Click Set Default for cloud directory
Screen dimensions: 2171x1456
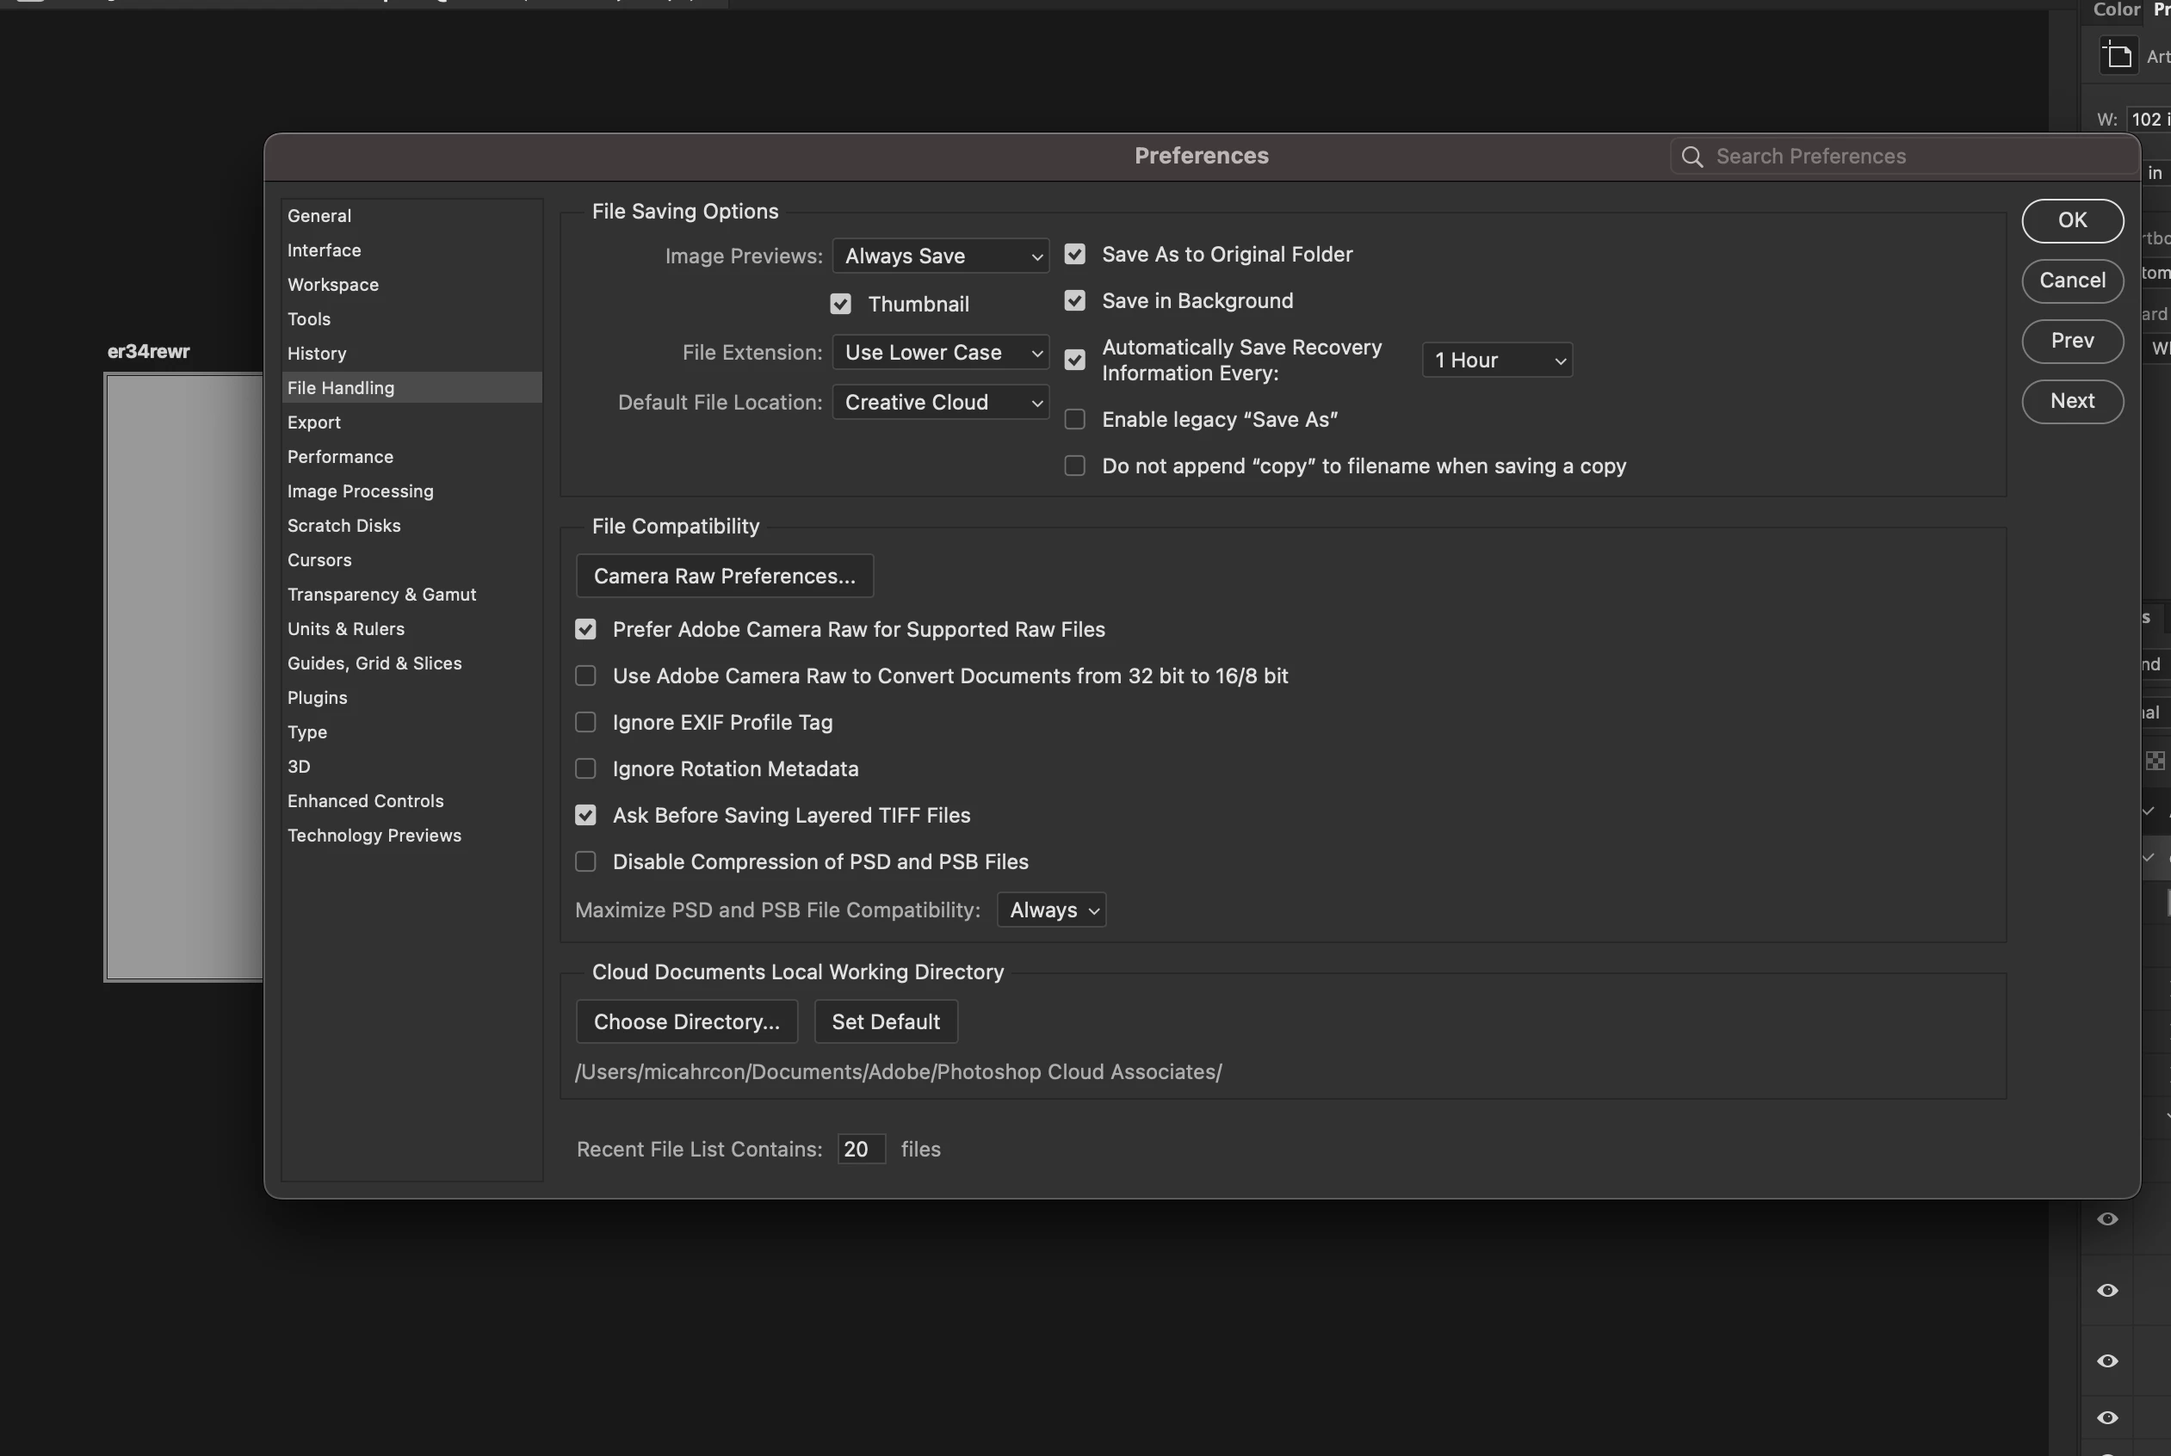pos(885,1021)
